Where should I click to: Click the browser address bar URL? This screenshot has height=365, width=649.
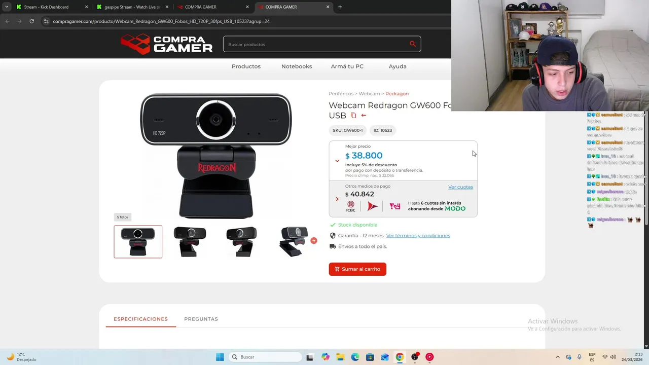[161, 21]
